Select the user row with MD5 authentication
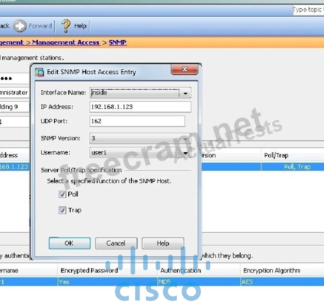The width and height of the screenshot is (324, 302). pos(166,282)
